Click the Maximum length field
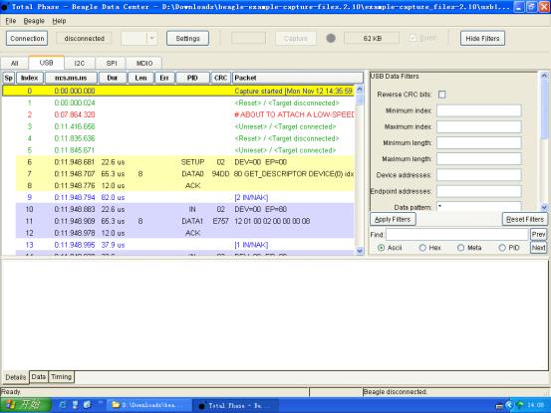This screenshot has height=413, width=551. (x=478, y=159)
